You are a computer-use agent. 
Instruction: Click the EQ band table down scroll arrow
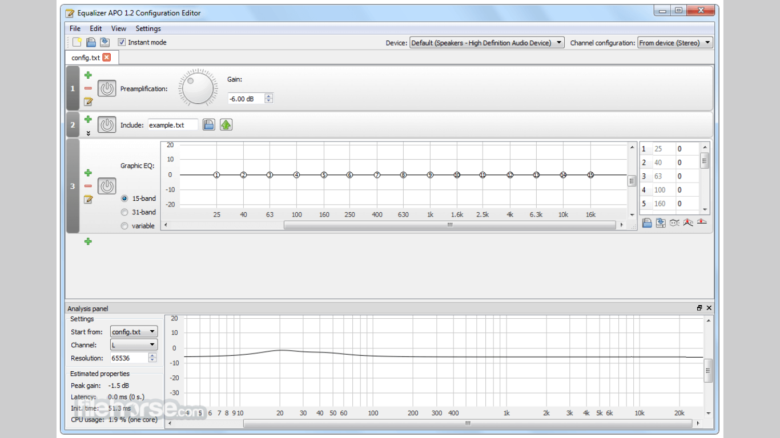pos(705,210)
